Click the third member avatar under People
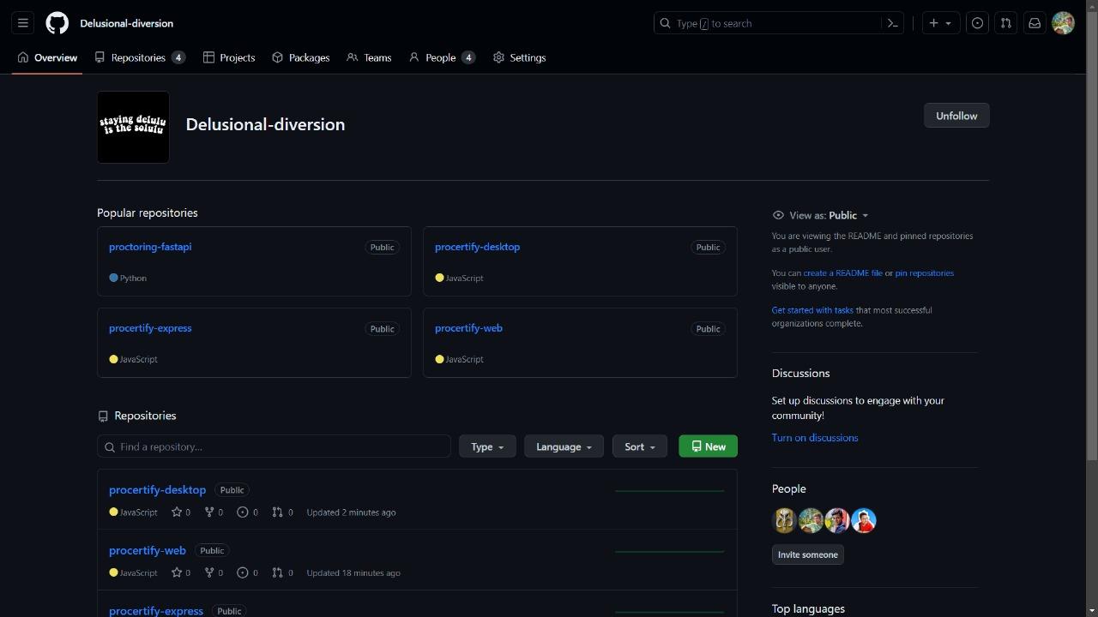Screen dimensions: 1098x617 point(837,520)
